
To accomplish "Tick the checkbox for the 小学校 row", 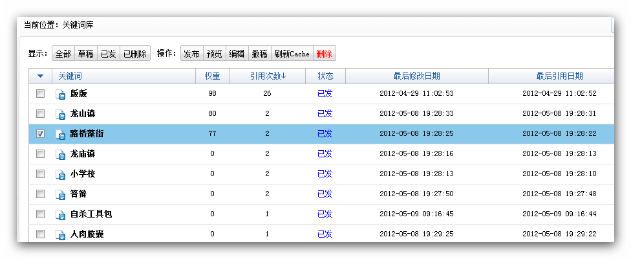I will 40,174.
